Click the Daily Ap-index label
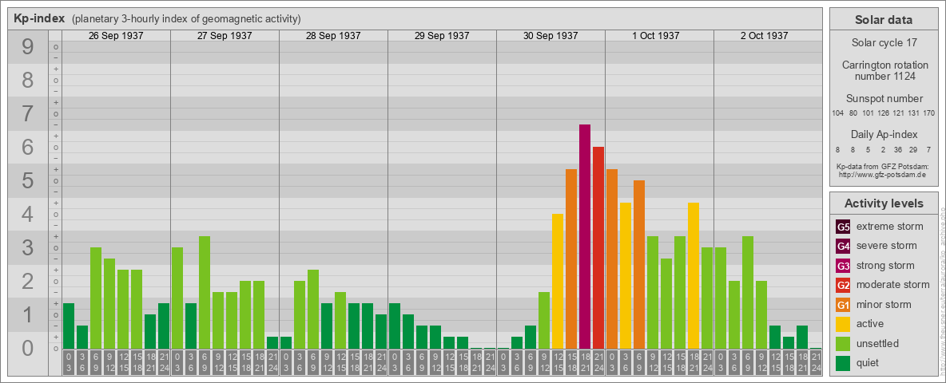This screenshot has width=946, height=383. point(883,134)
